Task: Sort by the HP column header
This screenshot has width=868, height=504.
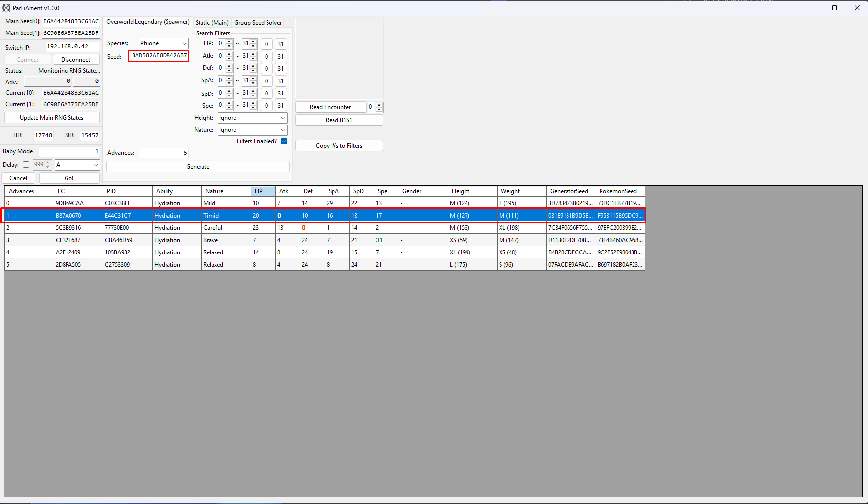Action: (263, 191)
